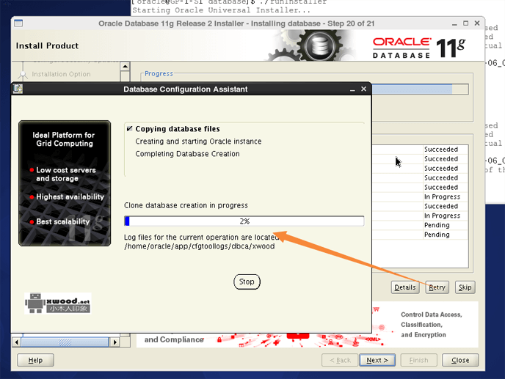Viewport: 505px width, 379px height.
Task: Open the installation Details
Action: (x=404, y=287)
